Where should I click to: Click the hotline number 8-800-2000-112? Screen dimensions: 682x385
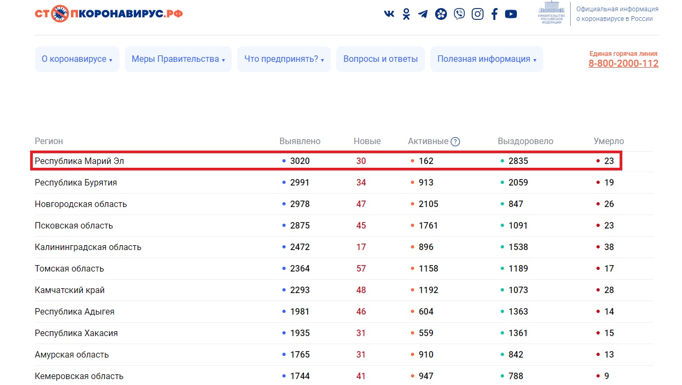pos(623,63)
